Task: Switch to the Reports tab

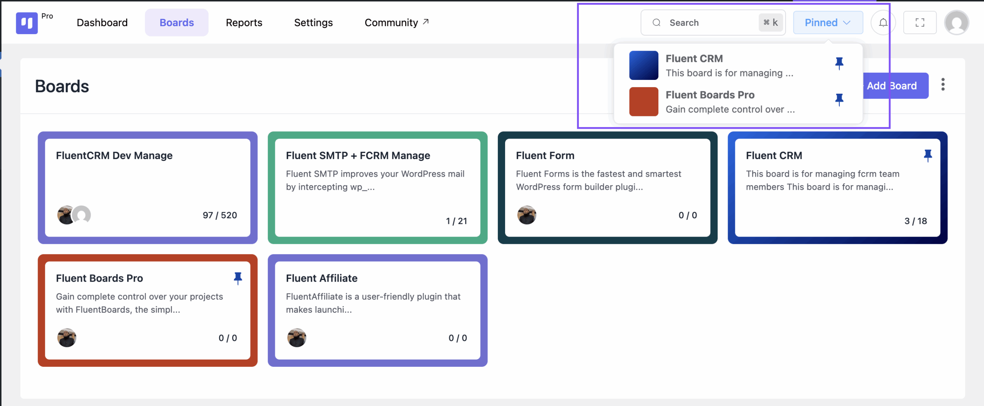Action: (244, 23)
